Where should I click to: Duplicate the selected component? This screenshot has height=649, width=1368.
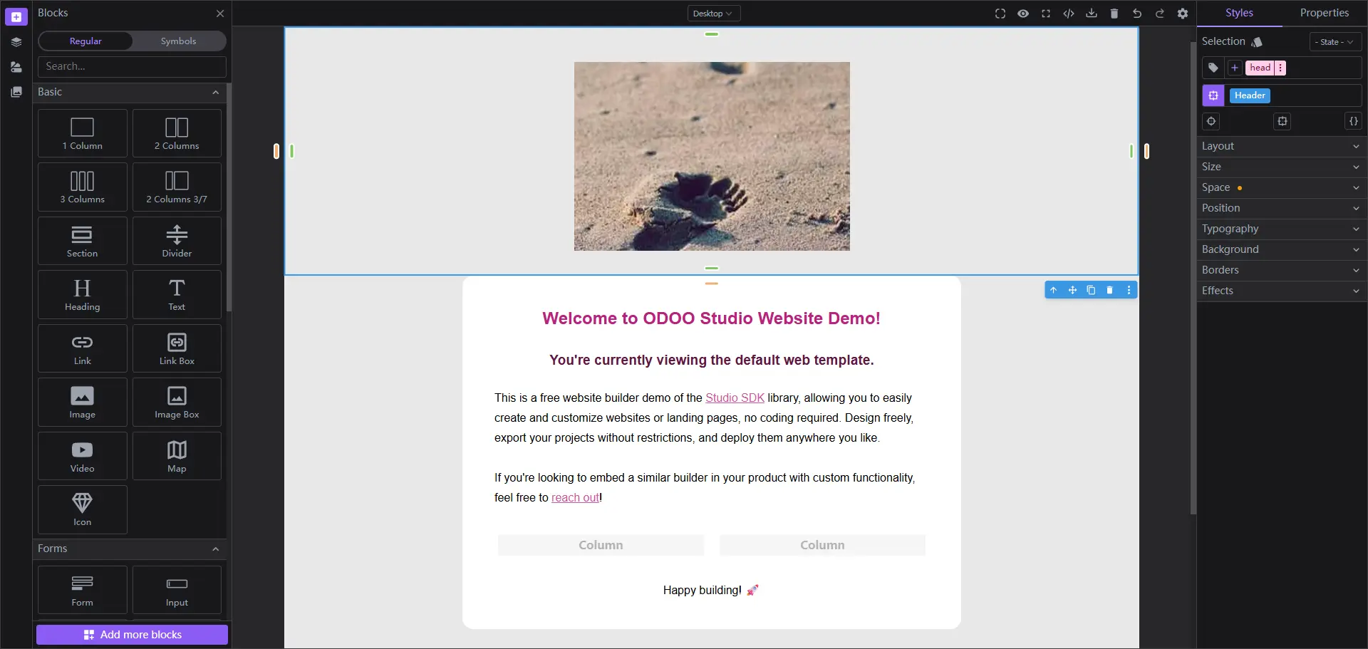[x=1091, y=290]
